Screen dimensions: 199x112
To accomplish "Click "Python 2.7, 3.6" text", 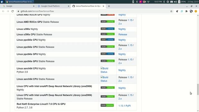I will 25,108.
